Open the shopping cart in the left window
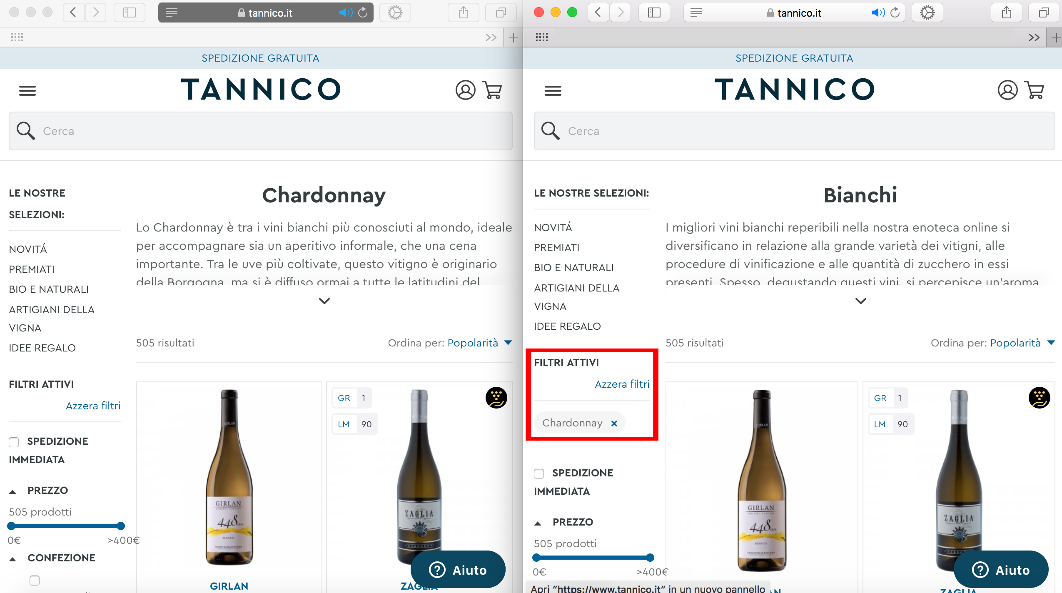The image size is (1062, 593). click(x=493, y=90)
